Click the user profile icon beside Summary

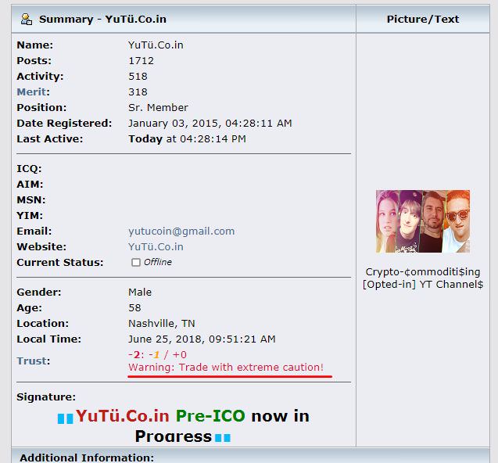27,19
